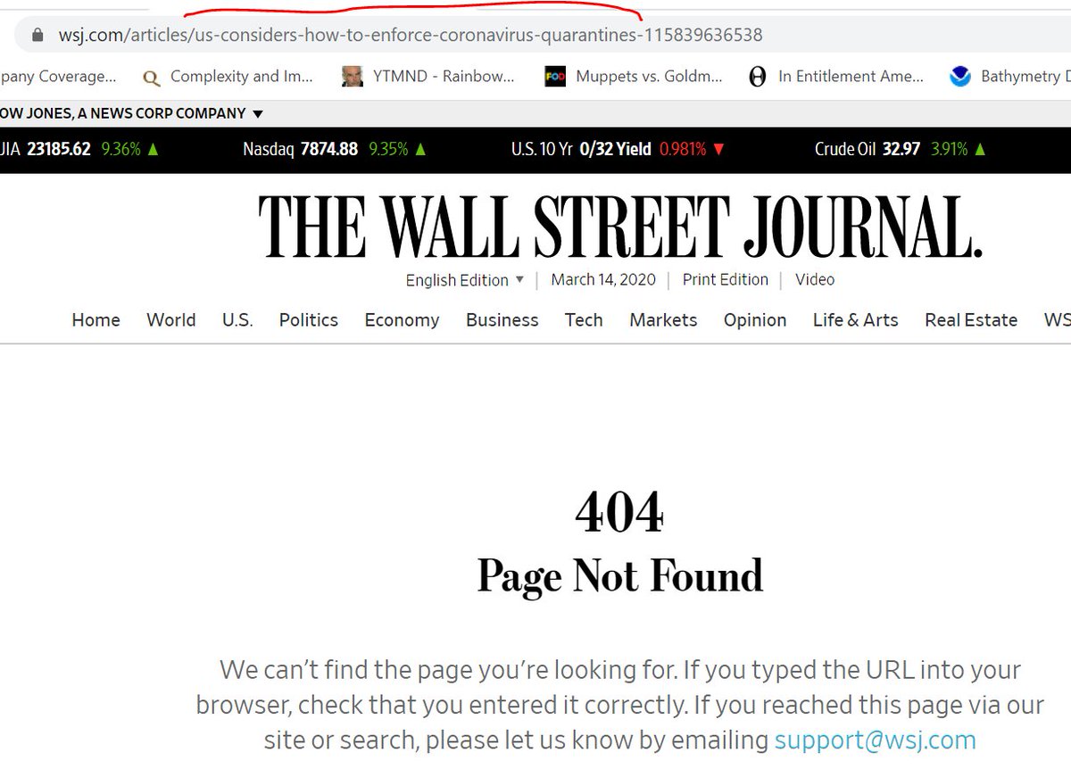This screenshot has width=1071, height=769.
Task: Click the red down arrow beside 0.981%
Action: [x=719, y=149]
